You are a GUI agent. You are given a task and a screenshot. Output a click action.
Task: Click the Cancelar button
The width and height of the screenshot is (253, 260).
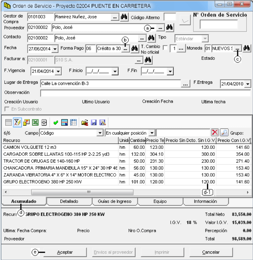point(211,252)
